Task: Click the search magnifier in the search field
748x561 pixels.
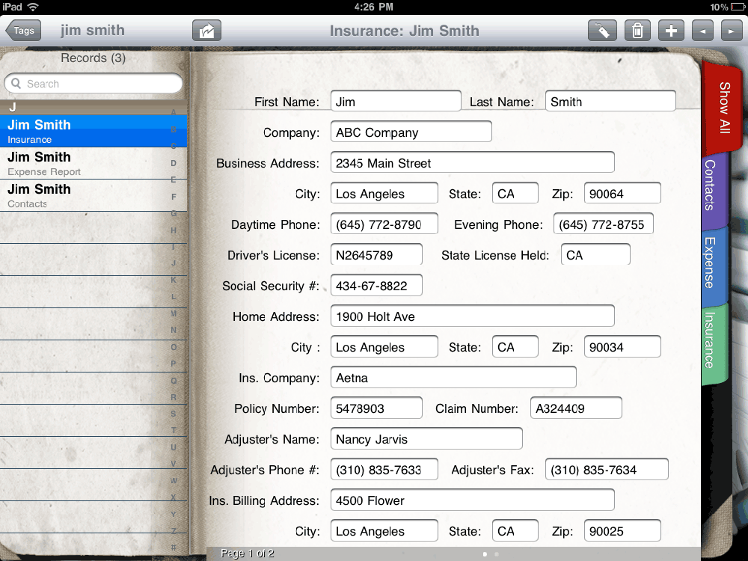Action: [x=16, y=83]
